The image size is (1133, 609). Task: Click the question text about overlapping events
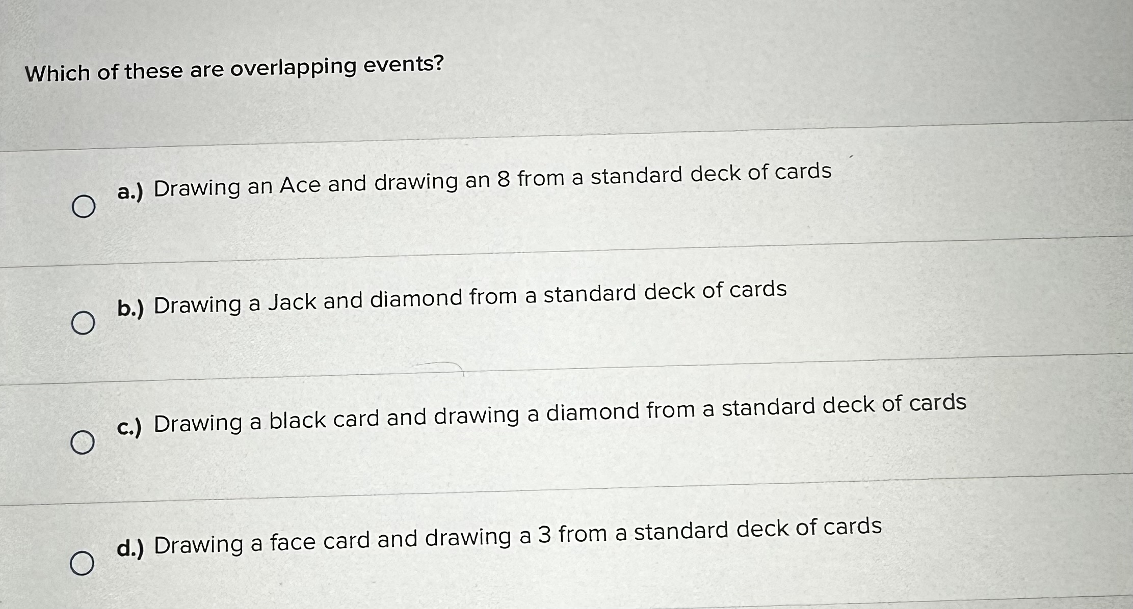pyautogui.click(x=234, y=66)
